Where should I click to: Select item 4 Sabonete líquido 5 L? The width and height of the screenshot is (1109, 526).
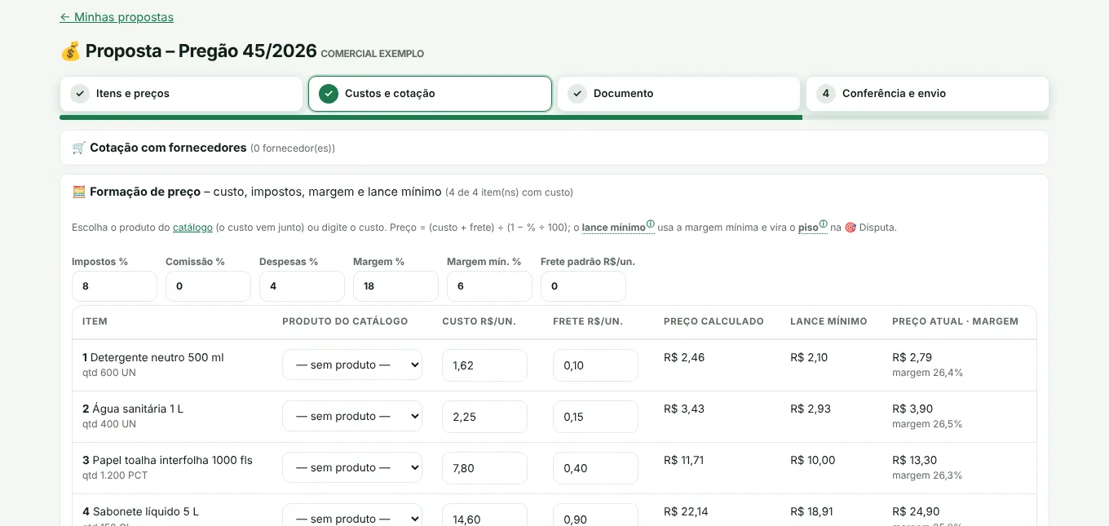(x=140, y=511)
